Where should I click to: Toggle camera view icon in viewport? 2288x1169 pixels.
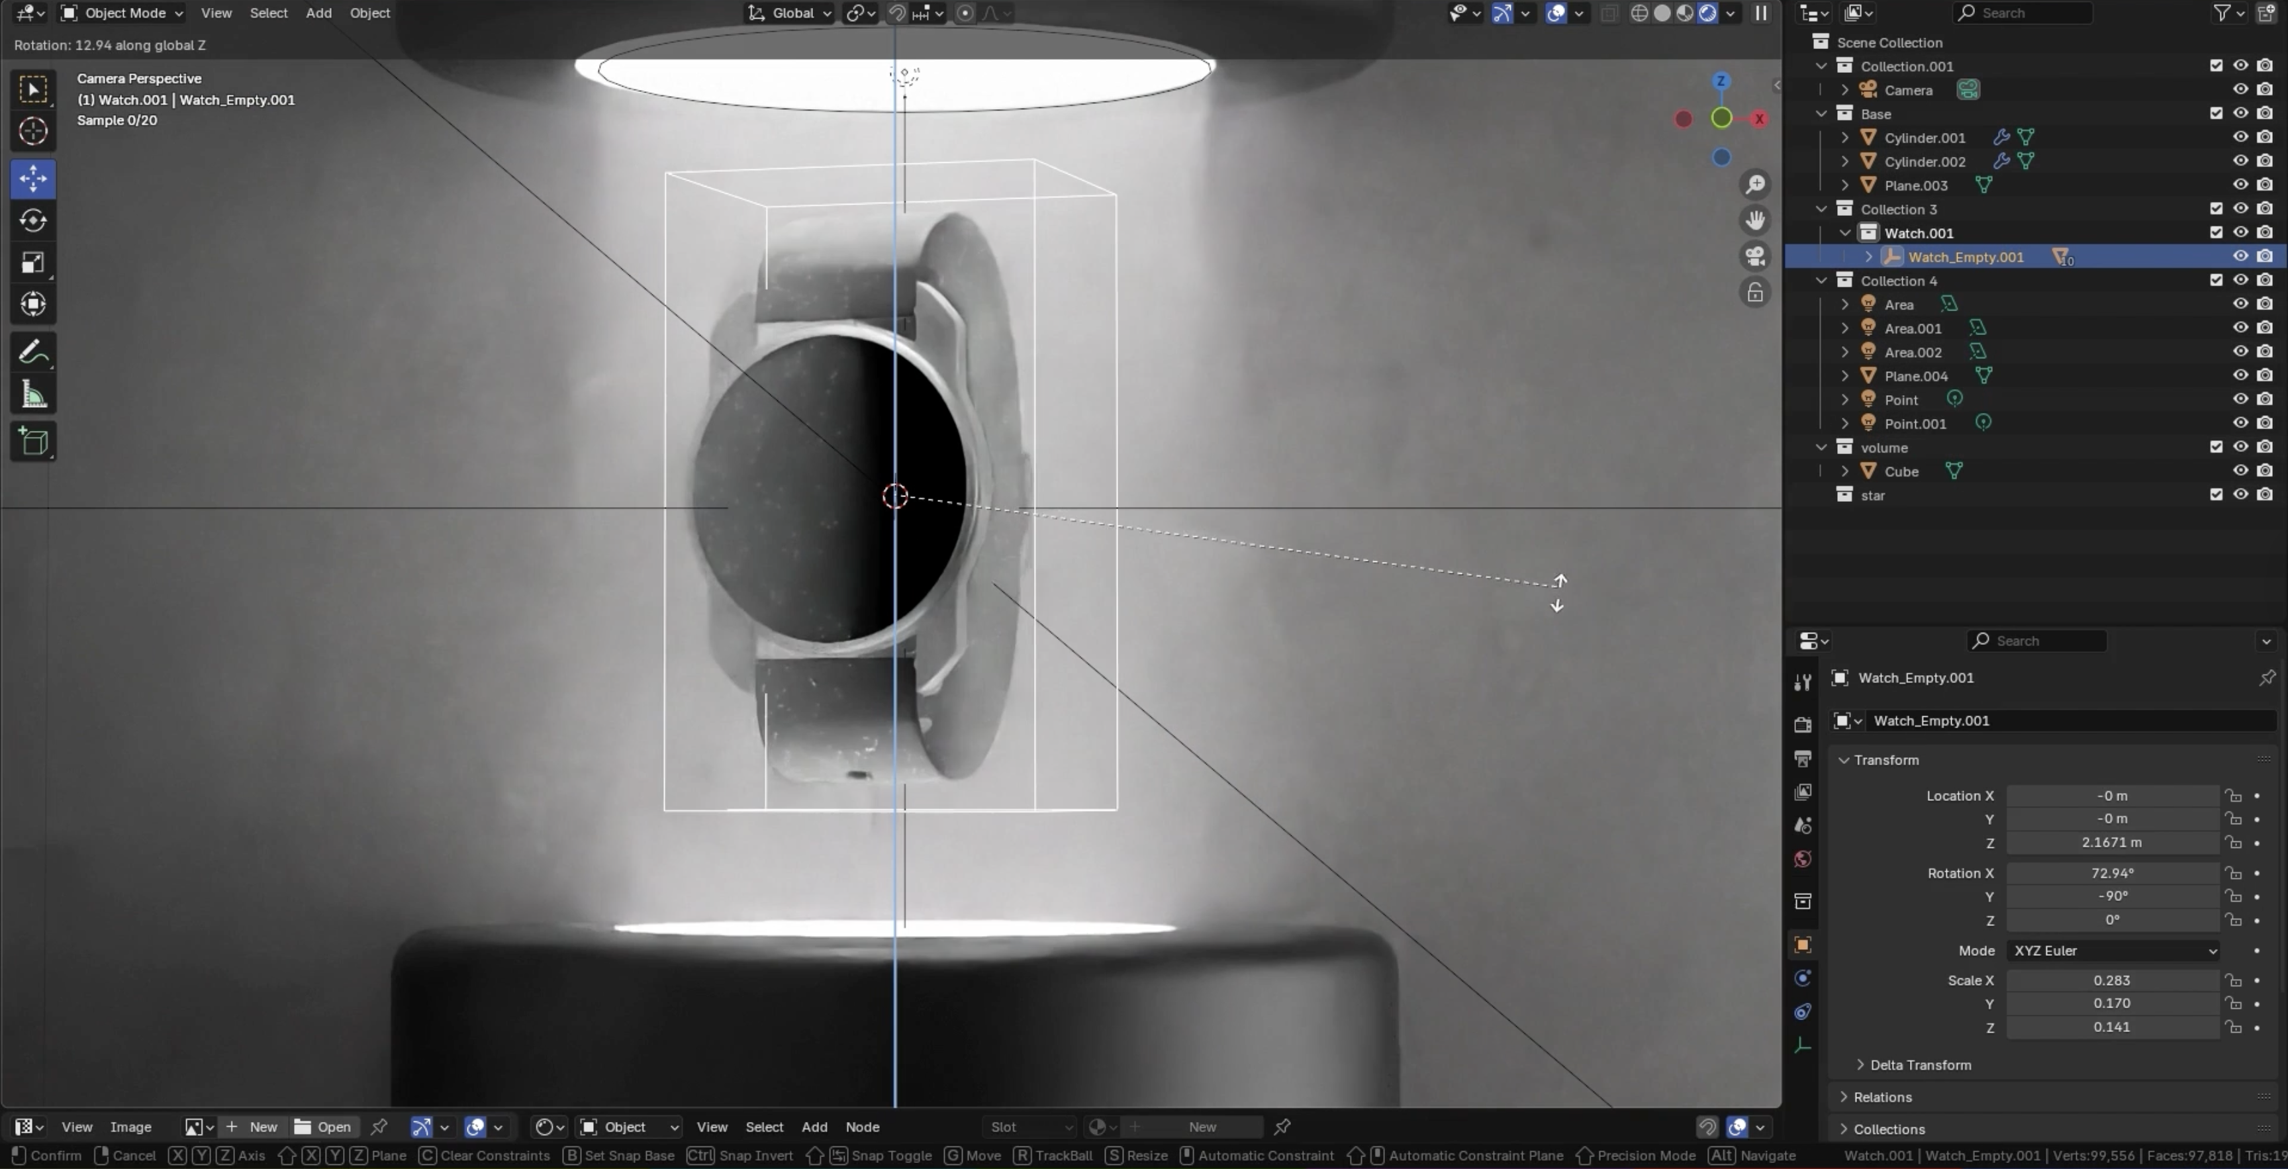(1755, 257)
